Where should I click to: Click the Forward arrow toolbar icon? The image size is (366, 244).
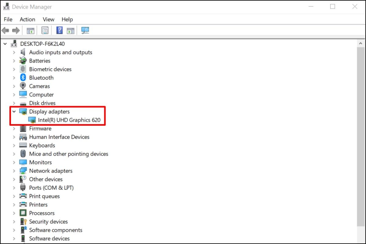point(16,30)
